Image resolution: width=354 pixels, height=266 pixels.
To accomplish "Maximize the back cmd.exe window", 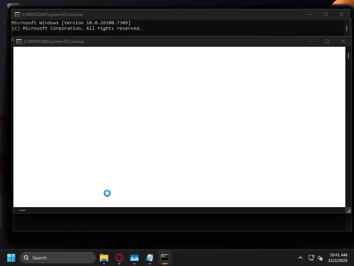I will (x=326, y=14).
